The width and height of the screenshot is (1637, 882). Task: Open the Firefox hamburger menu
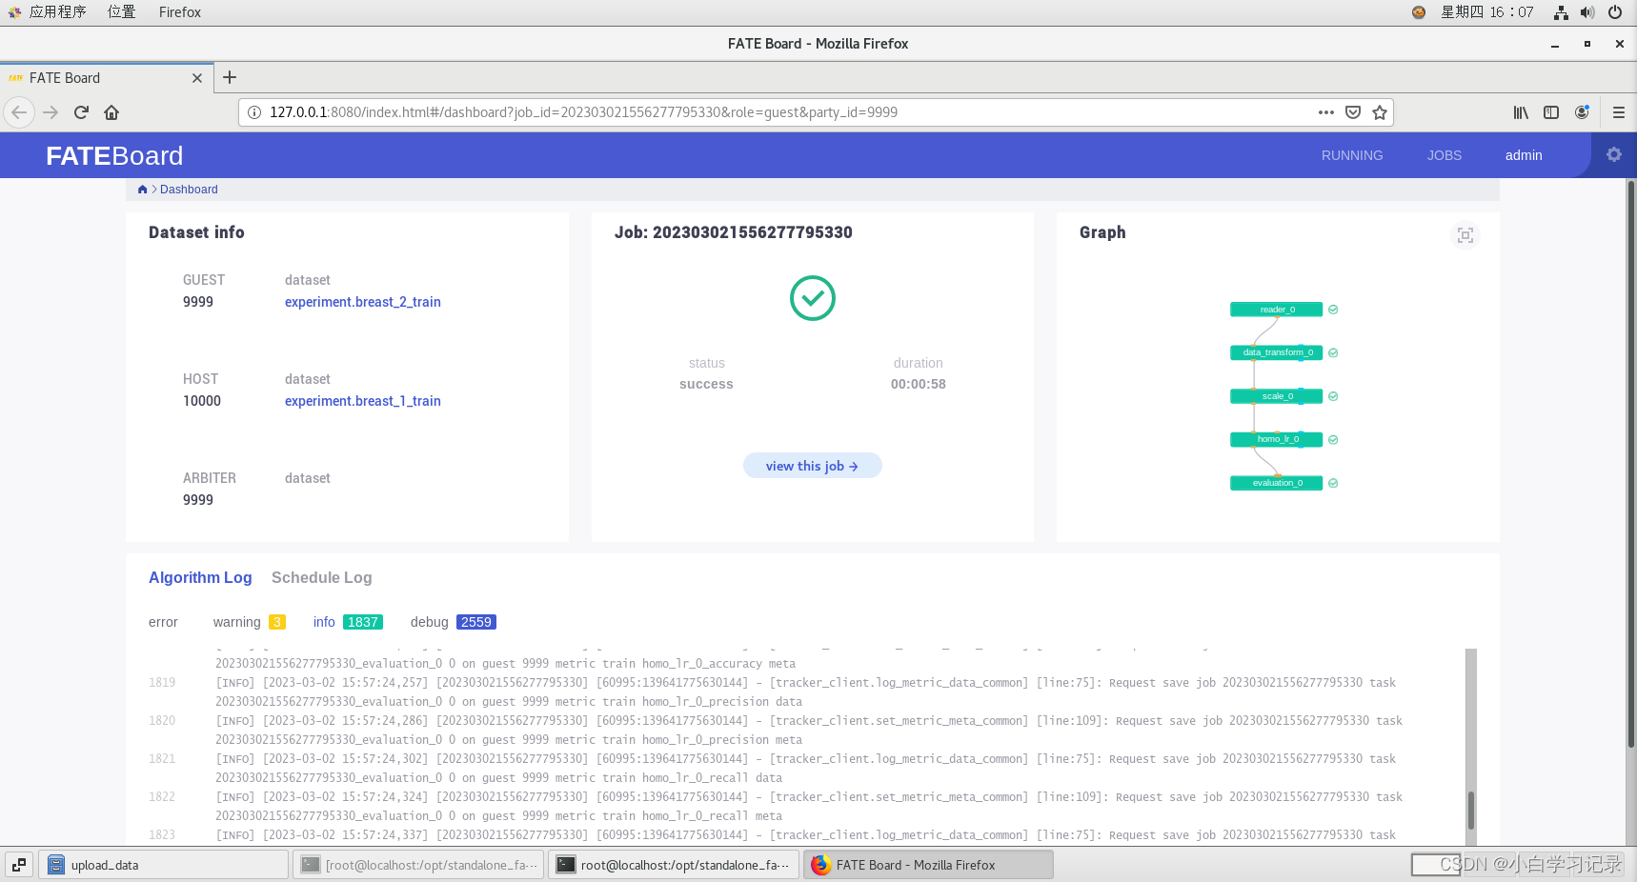1618,112
